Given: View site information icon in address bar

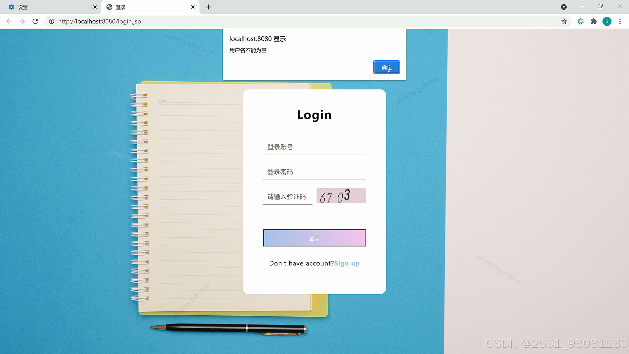Looking at the screenshot, I should pyautogui.click(x=51, y=21).
